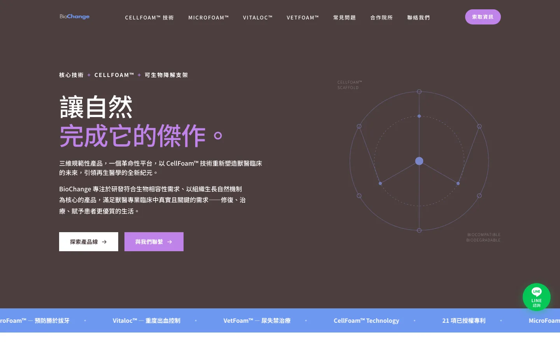Image resolution: width=560 pixels, height=350 pixels.
Task: Open 聯絡我們 link in navigation
Action: pos(418,17)
